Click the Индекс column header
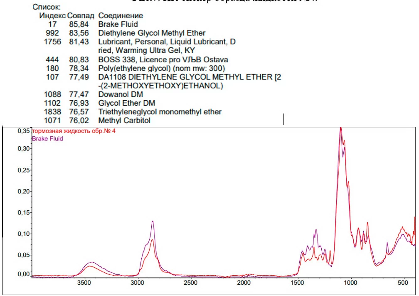The width and height of the screenshot is (419, 296). coord(52,15)
